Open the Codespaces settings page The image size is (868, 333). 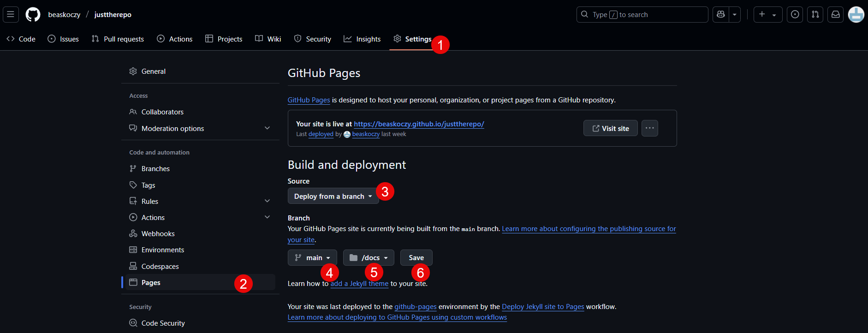[x=200, y=267]
